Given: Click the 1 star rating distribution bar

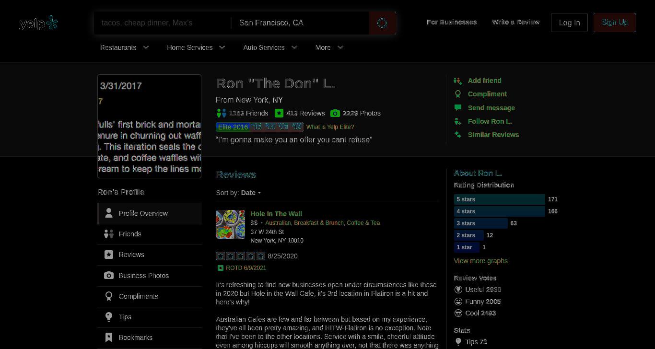Looking at the screenshot, I should click(x=467, y=247).
